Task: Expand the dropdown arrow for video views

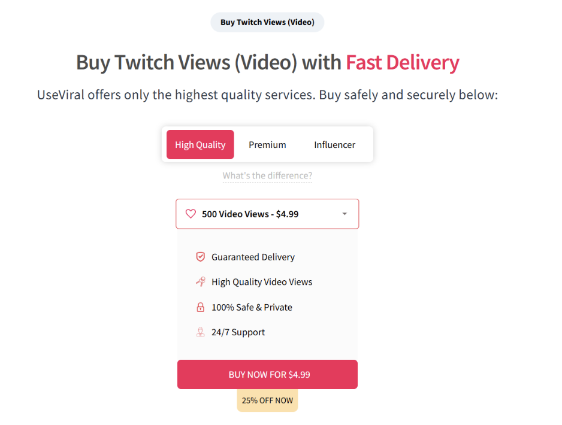Action: 345,214
